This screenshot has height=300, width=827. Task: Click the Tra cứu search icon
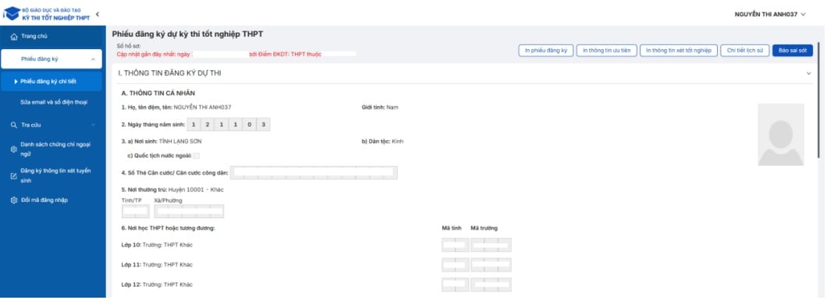tap(14, 125)
